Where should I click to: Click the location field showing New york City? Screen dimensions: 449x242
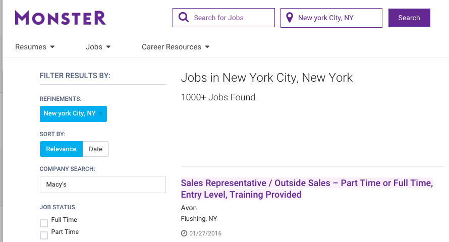pyautogui.click(x=337, y=18)
